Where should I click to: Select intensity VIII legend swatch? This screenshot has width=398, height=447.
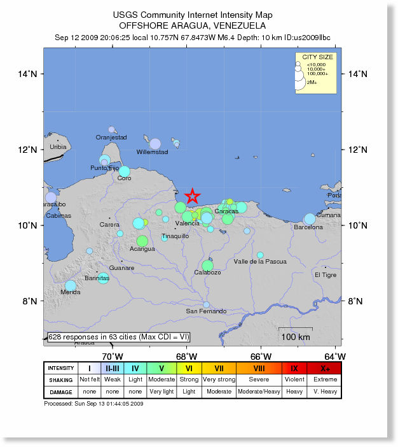point(259,368)
